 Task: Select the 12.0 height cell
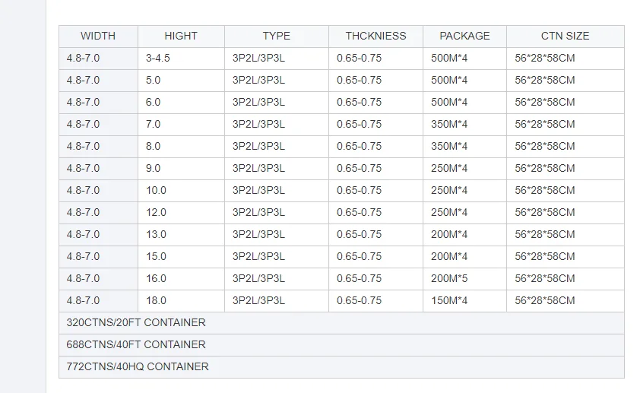(156, 212)
